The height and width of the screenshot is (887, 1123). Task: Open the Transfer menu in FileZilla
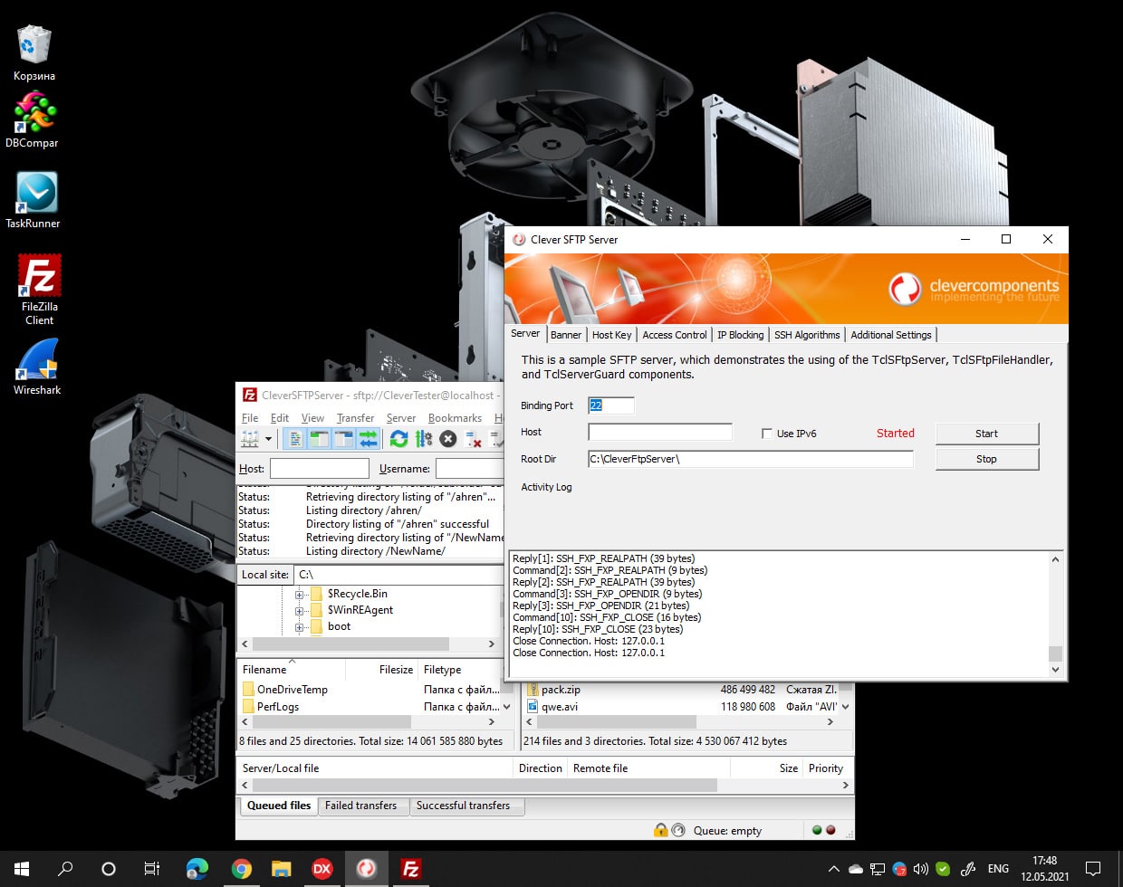click(355, 418)
